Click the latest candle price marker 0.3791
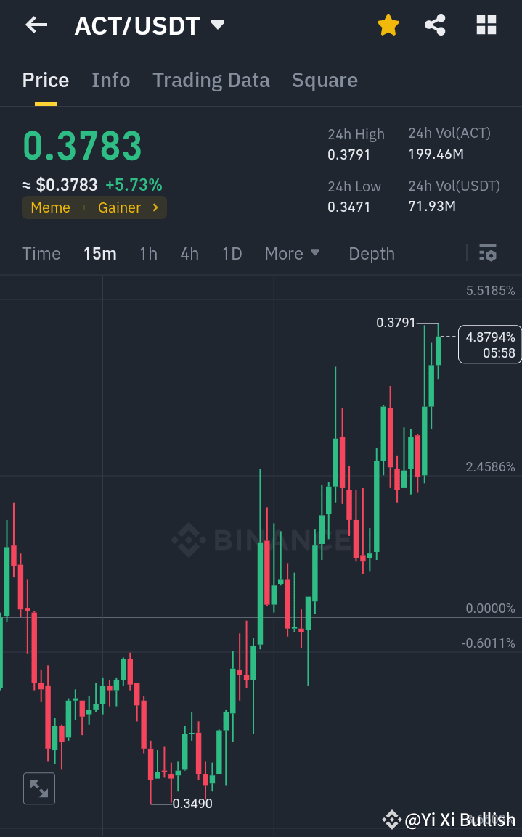 tap(396, 323)
